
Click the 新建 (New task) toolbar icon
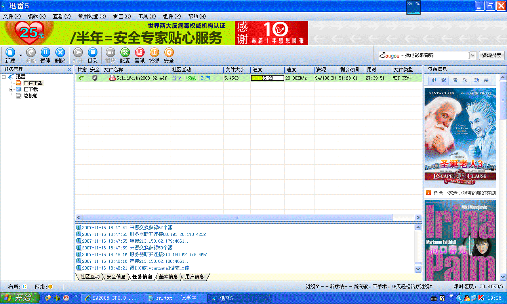point(10,53)
